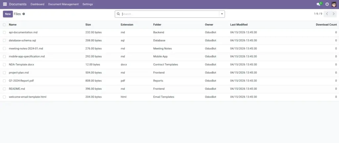Open file project-plan.md
Viewport: 339px width, 143px height.
pos(19,73)
